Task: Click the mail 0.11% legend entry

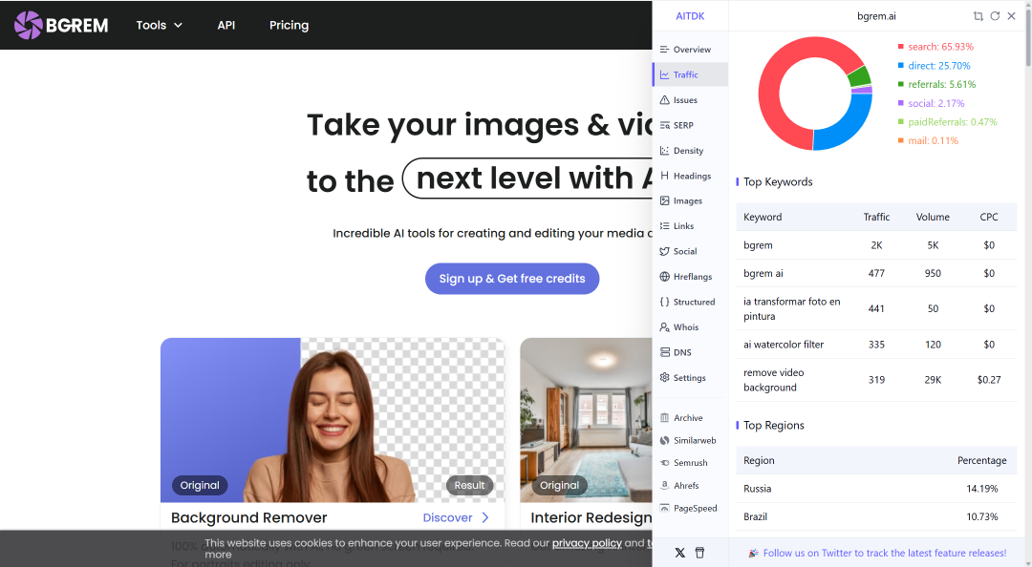Action: coord(928,140)
